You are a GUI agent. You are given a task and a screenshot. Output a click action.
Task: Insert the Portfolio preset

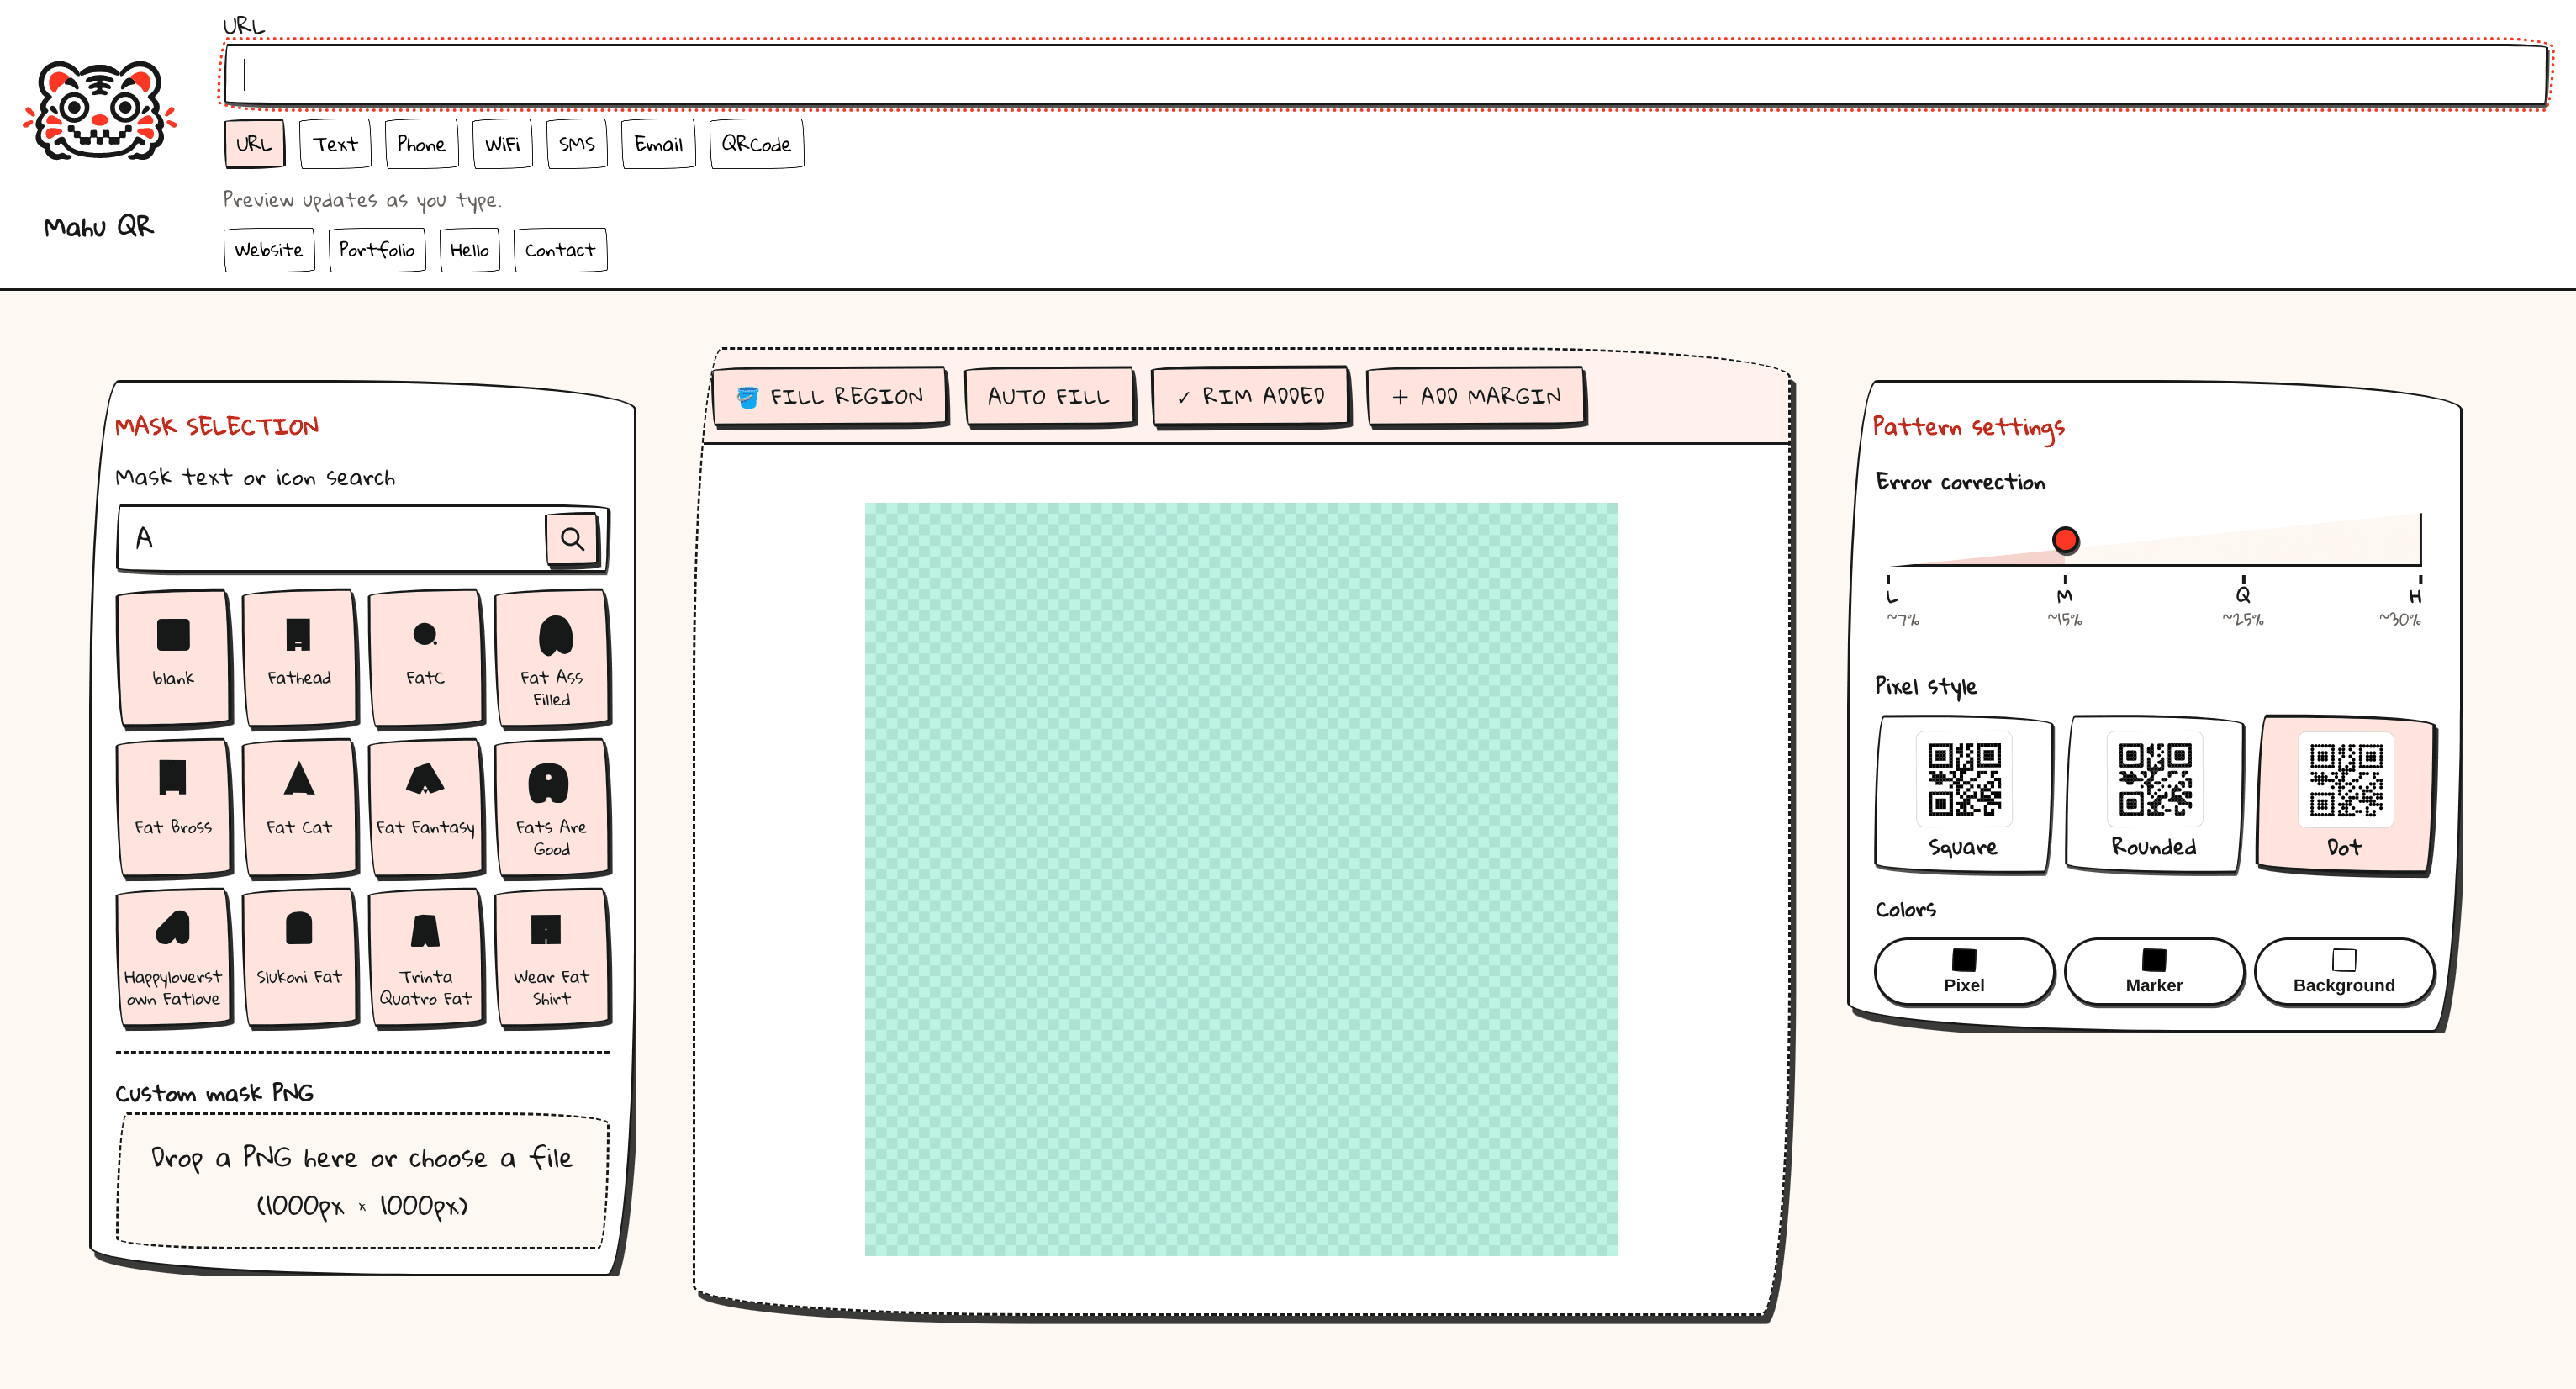tap(377, 249)
